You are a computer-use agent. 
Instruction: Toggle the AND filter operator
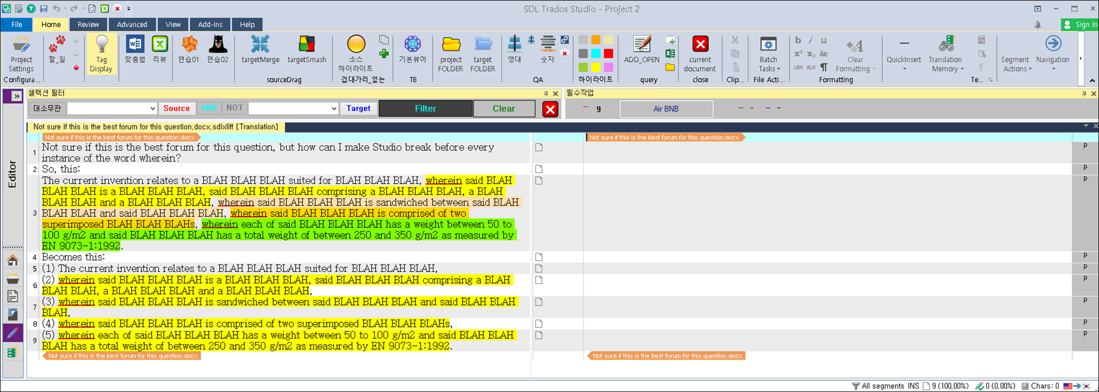pyautogui.click(x=209, y=108)
